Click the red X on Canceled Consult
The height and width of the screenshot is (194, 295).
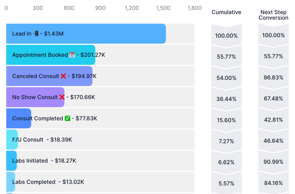(63, 76)
